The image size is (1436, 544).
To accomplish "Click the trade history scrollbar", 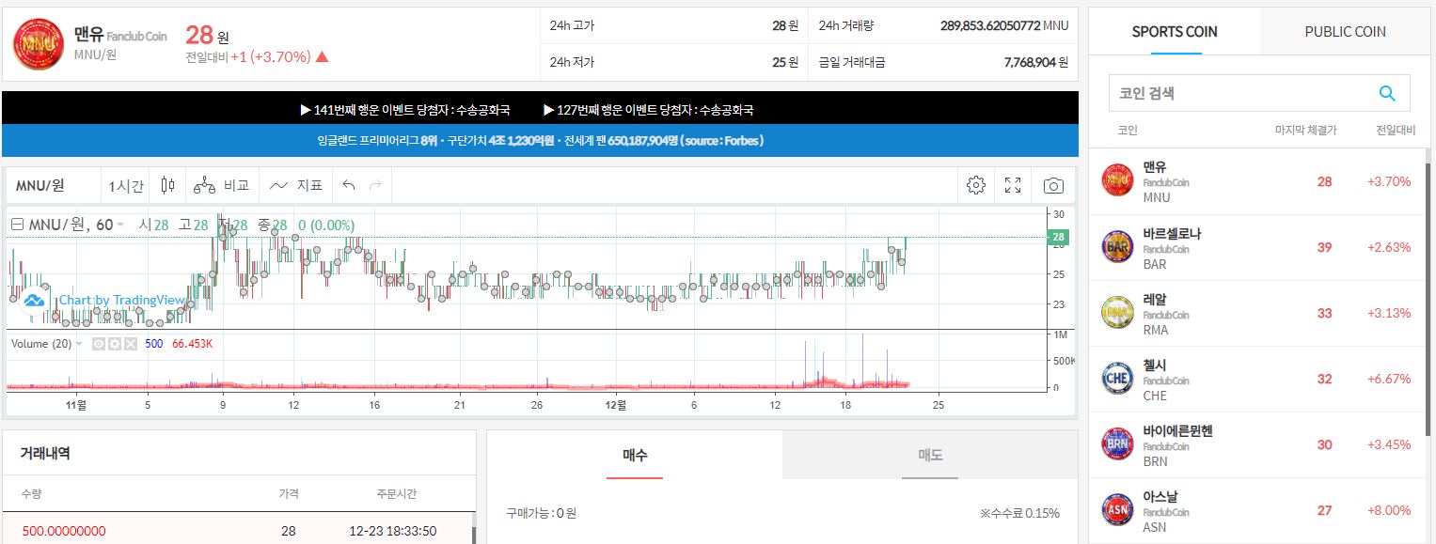I will click(473, 534).
